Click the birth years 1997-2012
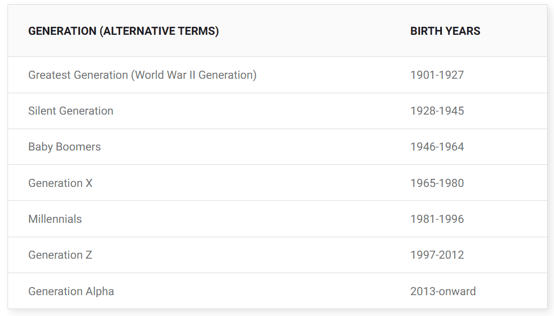Image resolution: width=554 pixels, height=316 pixels. (437, 255)
